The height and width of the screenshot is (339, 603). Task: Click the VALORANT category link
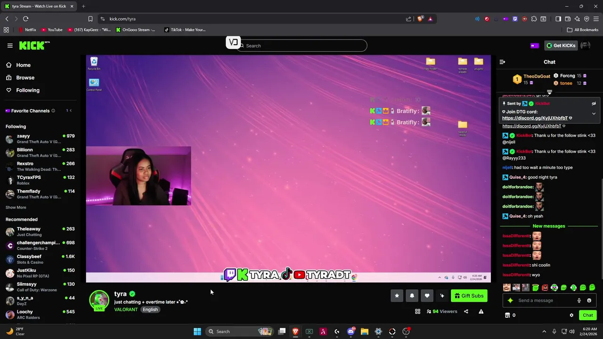point(126,310)
